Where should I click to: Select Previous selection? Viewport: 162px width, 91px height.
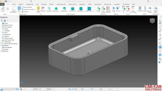(118, 9)
